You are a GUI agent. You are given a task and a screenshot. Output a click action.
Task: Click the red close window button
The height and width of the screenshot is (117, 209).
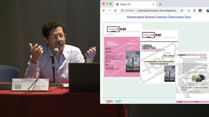104,4
